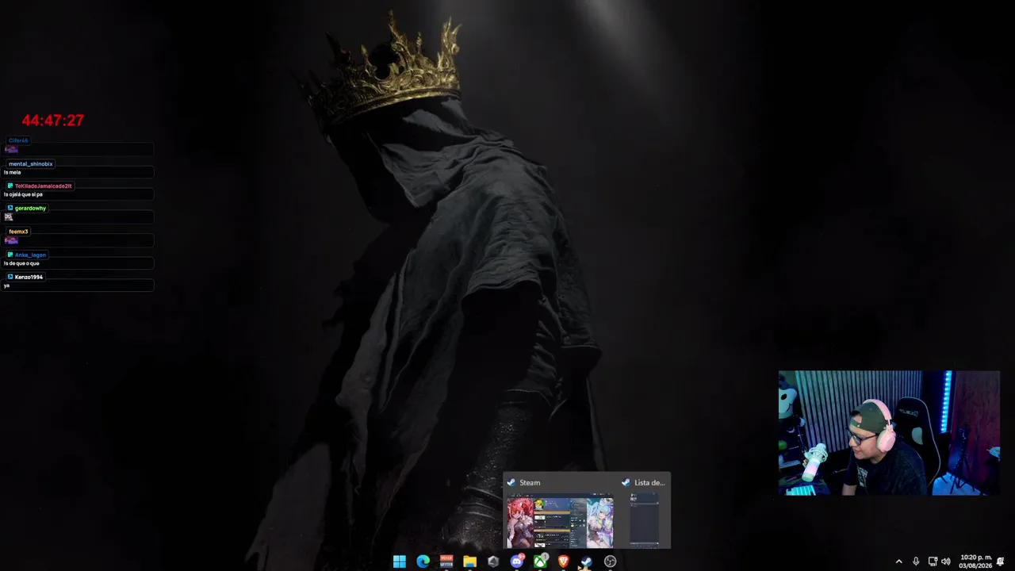Open the Windows Start menu

click(x=400, y=561)
